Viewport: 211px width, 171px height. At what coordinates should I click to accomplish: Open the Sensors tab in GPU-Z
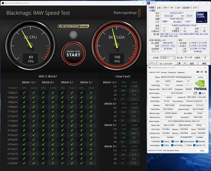pyautogui.click(x=164, y=72)
